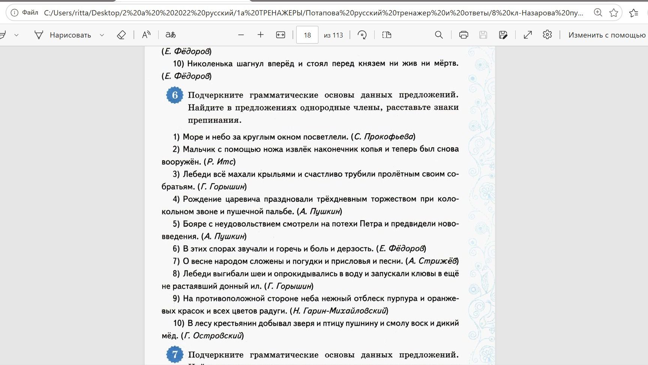Click the author name 'Р. Итс'
Viewport: 648px width, 365px height.
point(220,162)
